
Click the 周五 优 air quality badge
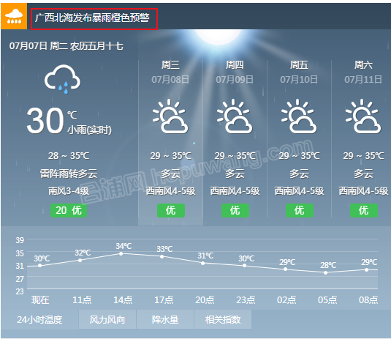[x=300, y=210]
